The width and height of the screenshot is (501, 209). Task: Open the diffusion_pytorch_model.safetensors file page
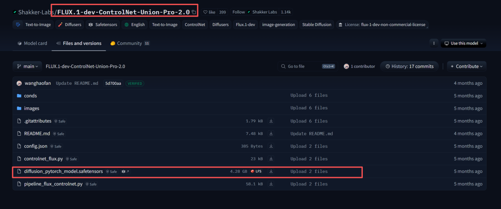pyautogui.click(x=64, y=171)
